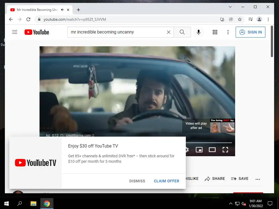Open the Windows Start menu
279x209 pixels.
pyautogui.click(x=7, y=204)
